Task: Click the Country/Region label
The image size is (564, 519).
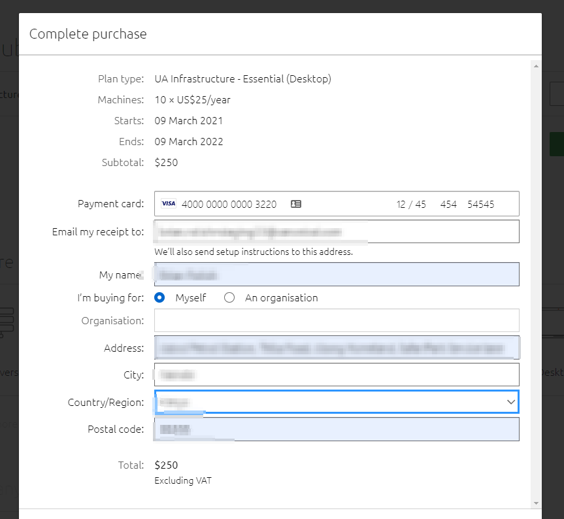Action: pyautogui.click(x=106, y=402)
